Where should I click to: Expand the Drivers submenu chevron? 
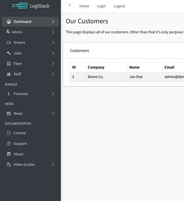tap(53, 43)
